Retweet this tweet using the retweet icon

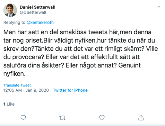[62, 118]
